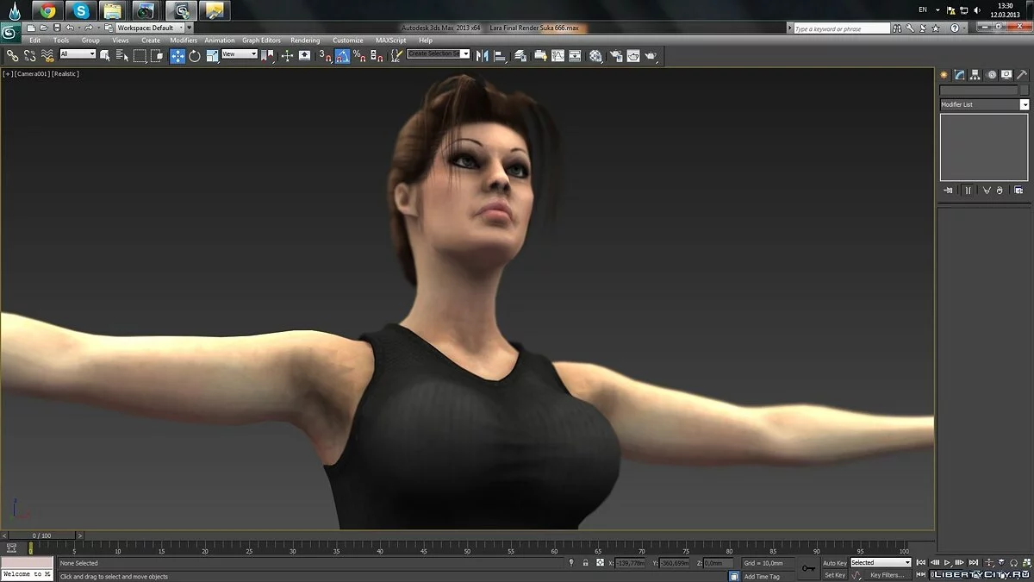Click the Rotate tool icon
1034x582 pixels.
195,56
